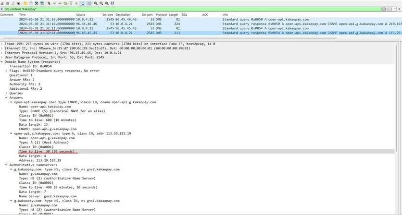
Task: Open display filter bookmarks
Action: point(1,9)
